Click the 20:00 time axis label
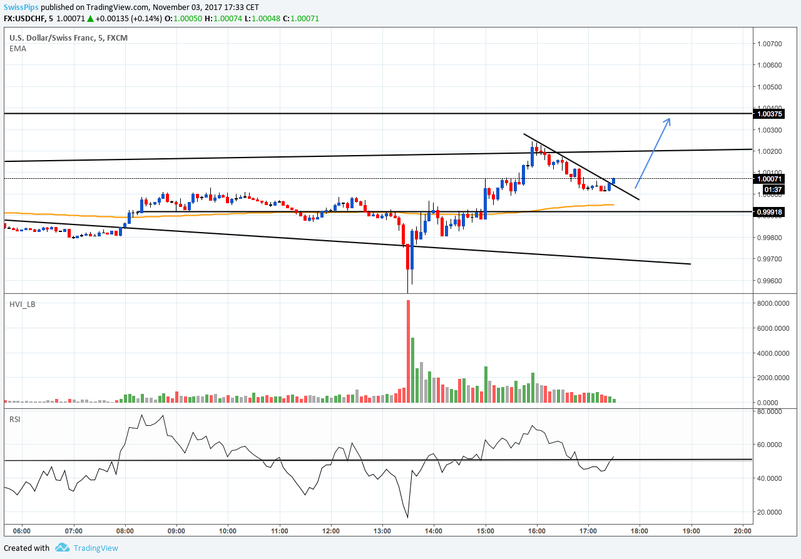 [742, 531]
